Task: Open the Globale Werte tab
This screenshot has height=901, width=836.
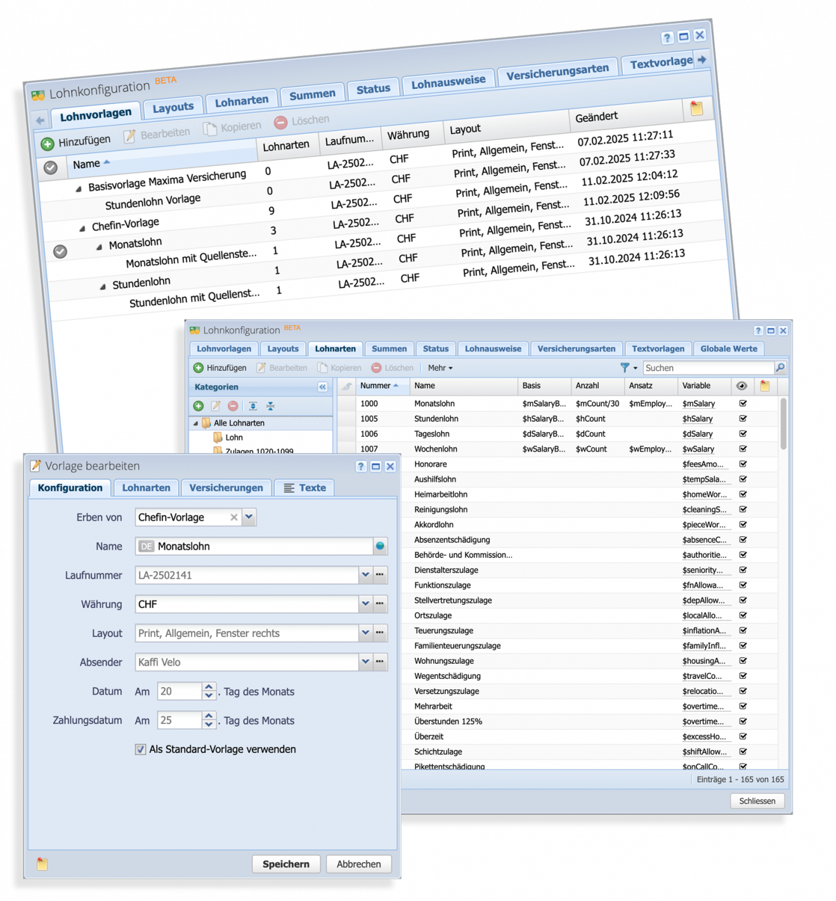Action: point(728,348)
